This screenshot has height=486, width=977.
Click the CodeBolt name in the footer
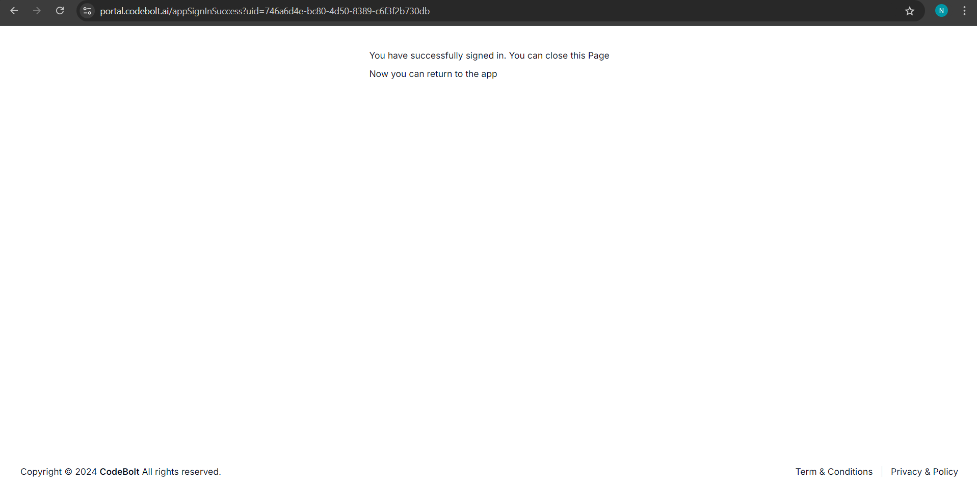click(119, 472)
